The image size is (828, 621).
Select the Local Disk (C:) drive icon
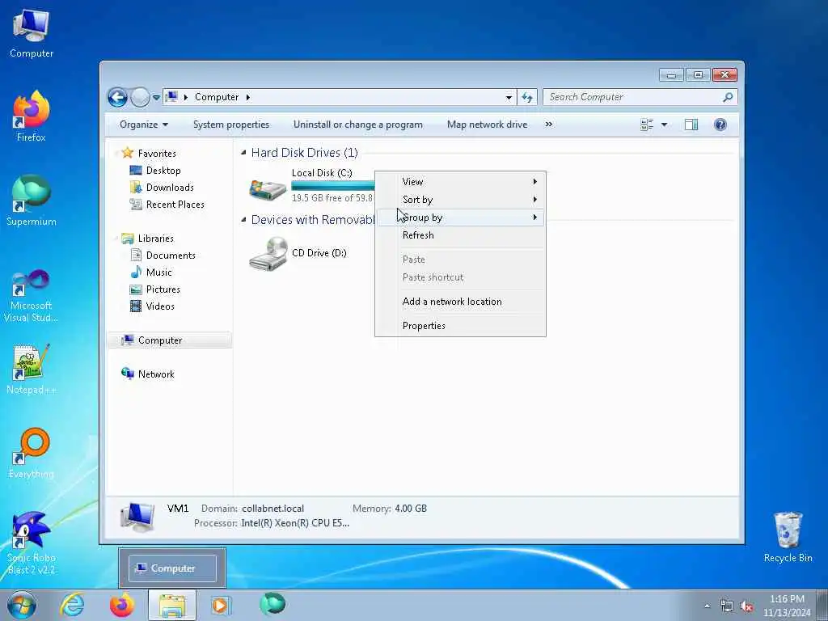pyautogui.click(x=268, y=189)
